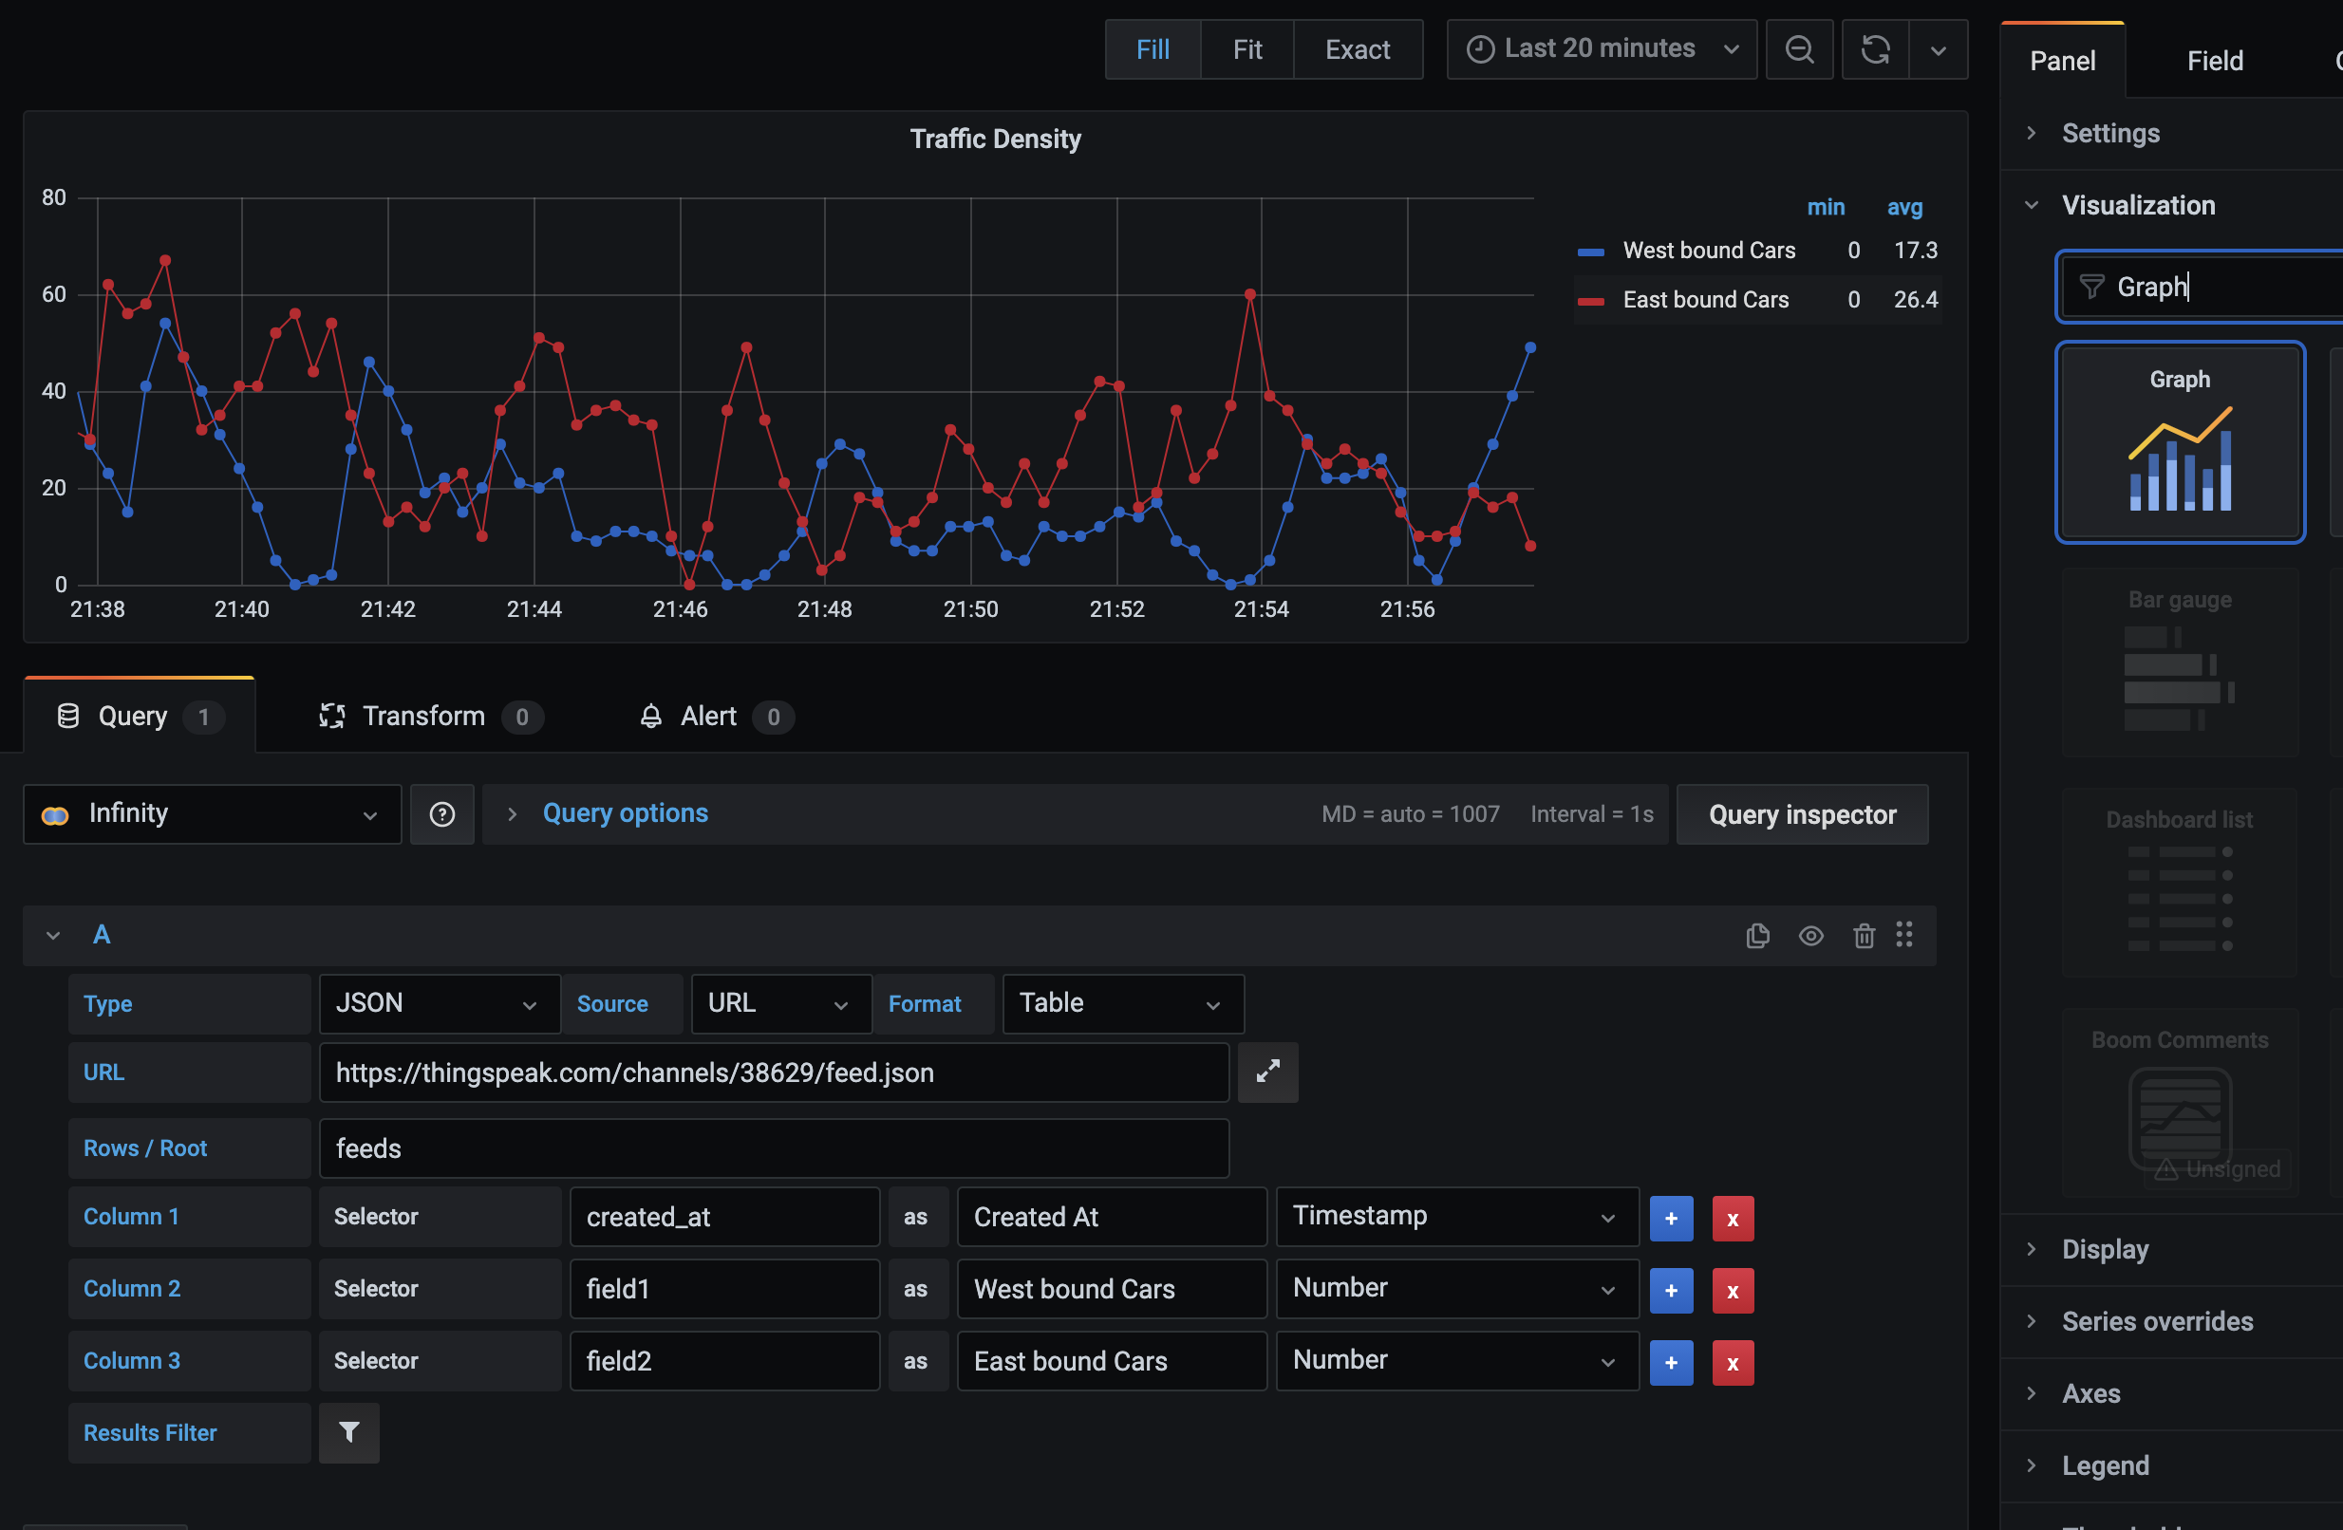The image size is (2343, 1530).
Task: Switch the panel to Fit mode
Action: pos(1246,48)
